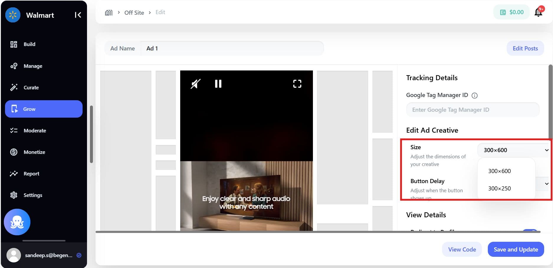Screen dimensions: 553x268
Task: Focus the Google Tag Manager ID field
Action: click(x=473, y=110)
